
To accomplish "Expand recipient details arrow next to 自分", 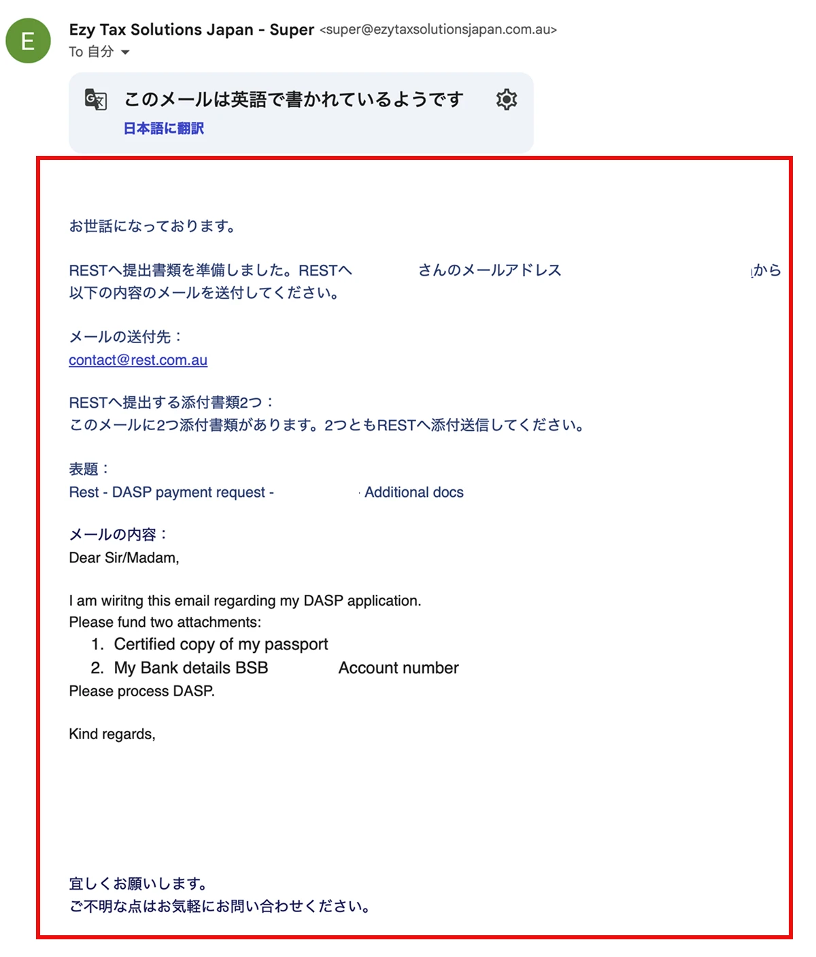I will (125, 52).
